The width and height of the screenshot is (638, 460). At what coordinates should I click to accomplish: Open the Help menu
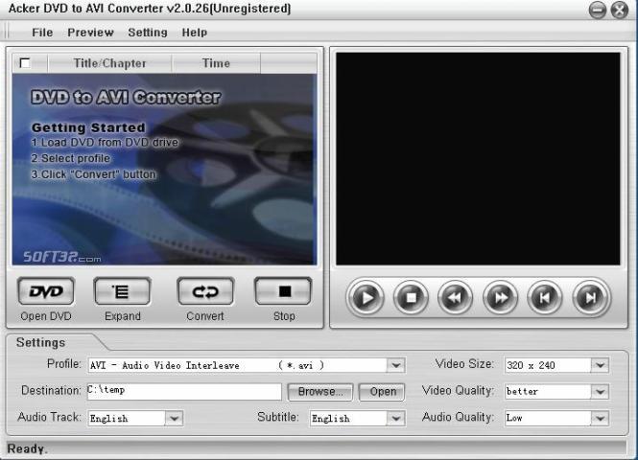[195, 32]
